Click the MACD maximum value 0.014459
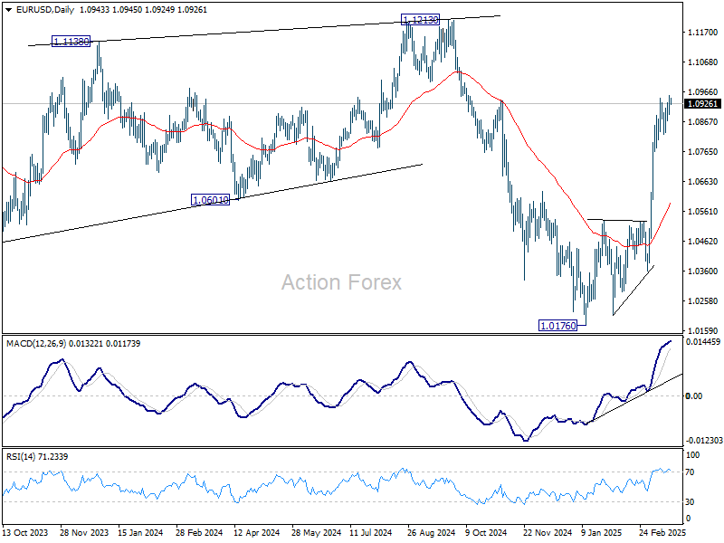 703,342
